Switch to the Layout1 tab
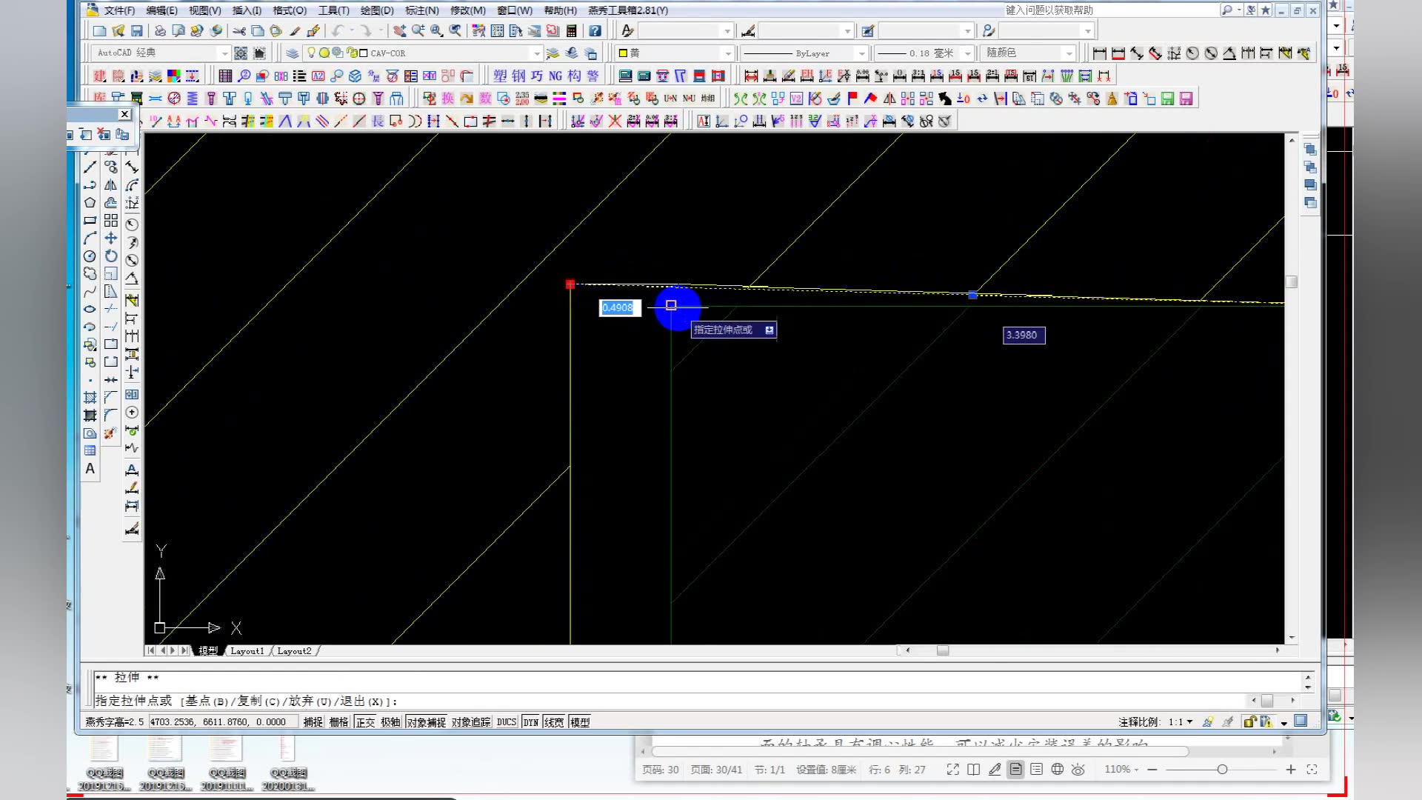 247,651
